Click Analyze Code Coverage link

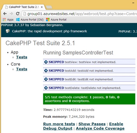(x=100, y=129)
